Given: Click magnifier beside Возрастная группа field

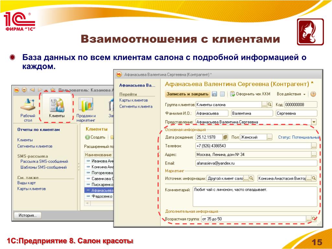Looking at the screenshot, I should (314, 219).
